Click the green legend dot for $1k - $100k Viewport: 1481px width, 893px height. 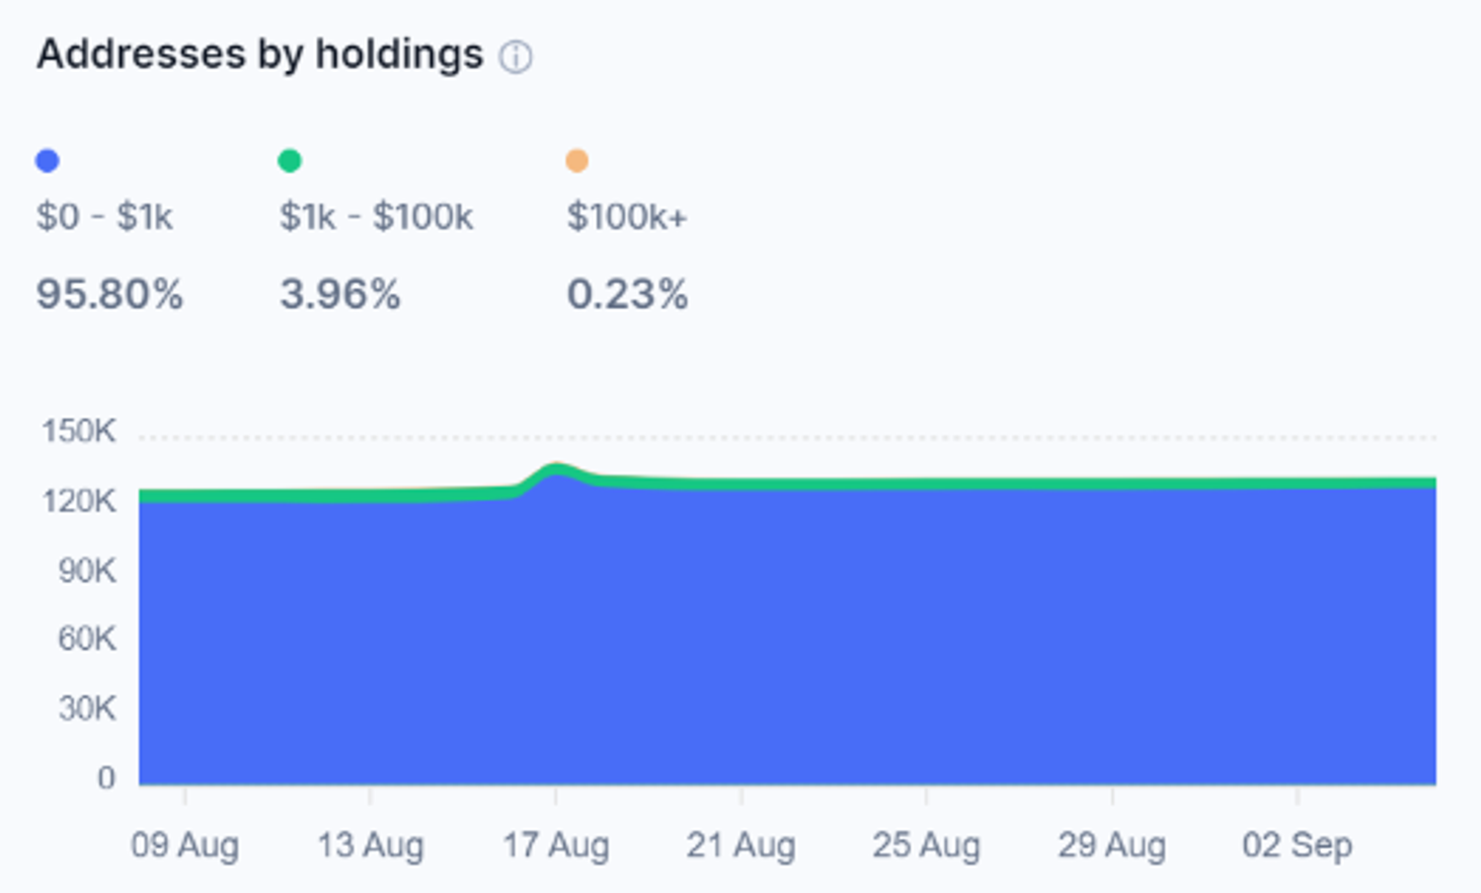point(289,161)
